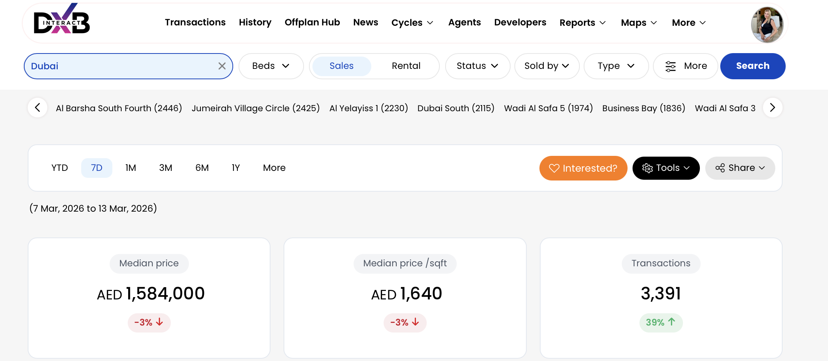Screen dimensions: 828x361
Task: Go to Transactions page
Action: [x=195, y=22]
